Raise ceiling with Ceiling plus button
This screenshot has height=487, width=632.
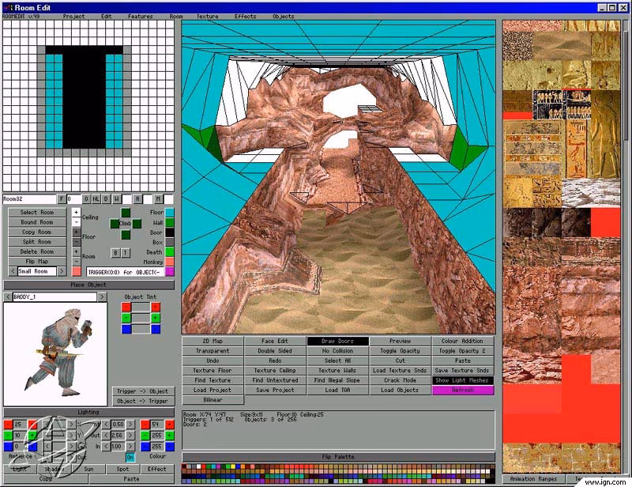coord(76,213)
